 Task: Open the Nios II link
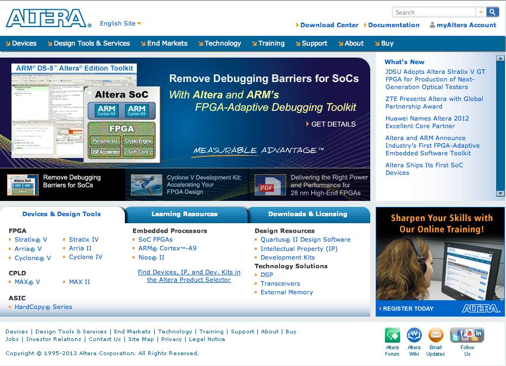click(151, 257)
